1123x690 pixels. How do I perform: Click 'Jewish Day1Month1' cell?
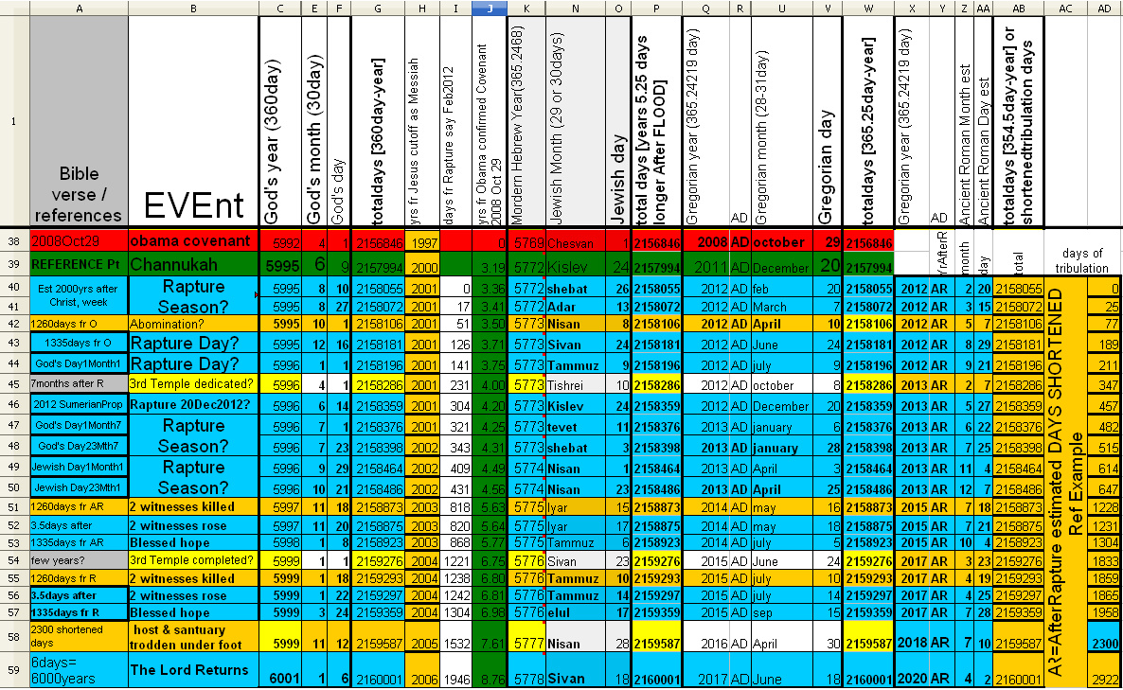pyautogui.click(x=79, y=468)
